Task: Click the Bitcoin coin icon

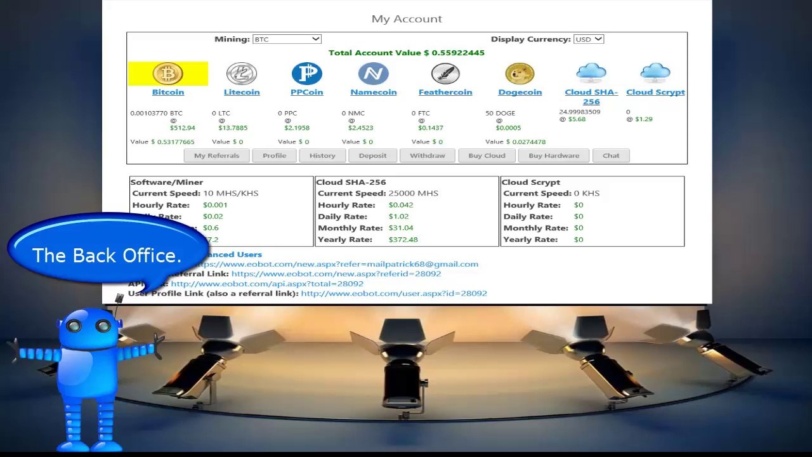Action: [x=168, y=74]
